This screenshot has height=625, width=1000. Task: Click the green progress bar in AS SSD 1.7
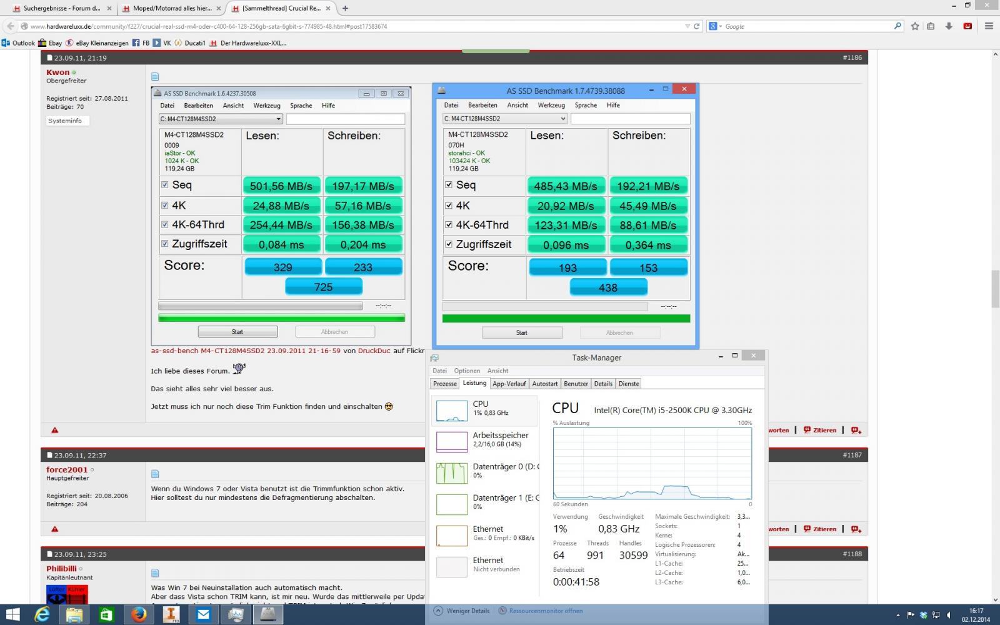566,318
